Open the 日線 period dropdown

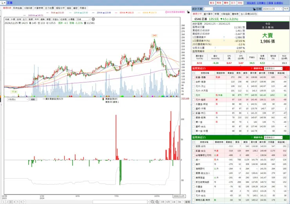point(83,19)
